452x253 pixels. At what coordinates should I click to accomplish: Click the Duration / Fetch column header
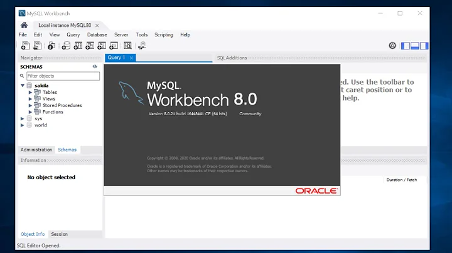(402, 180)
